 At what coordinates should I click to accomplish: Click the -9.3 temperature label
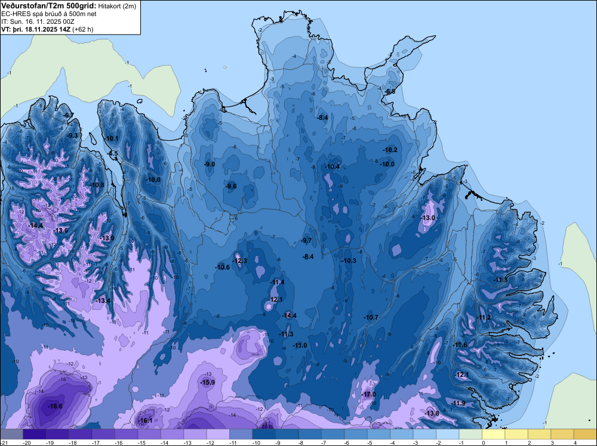[72, 135]
